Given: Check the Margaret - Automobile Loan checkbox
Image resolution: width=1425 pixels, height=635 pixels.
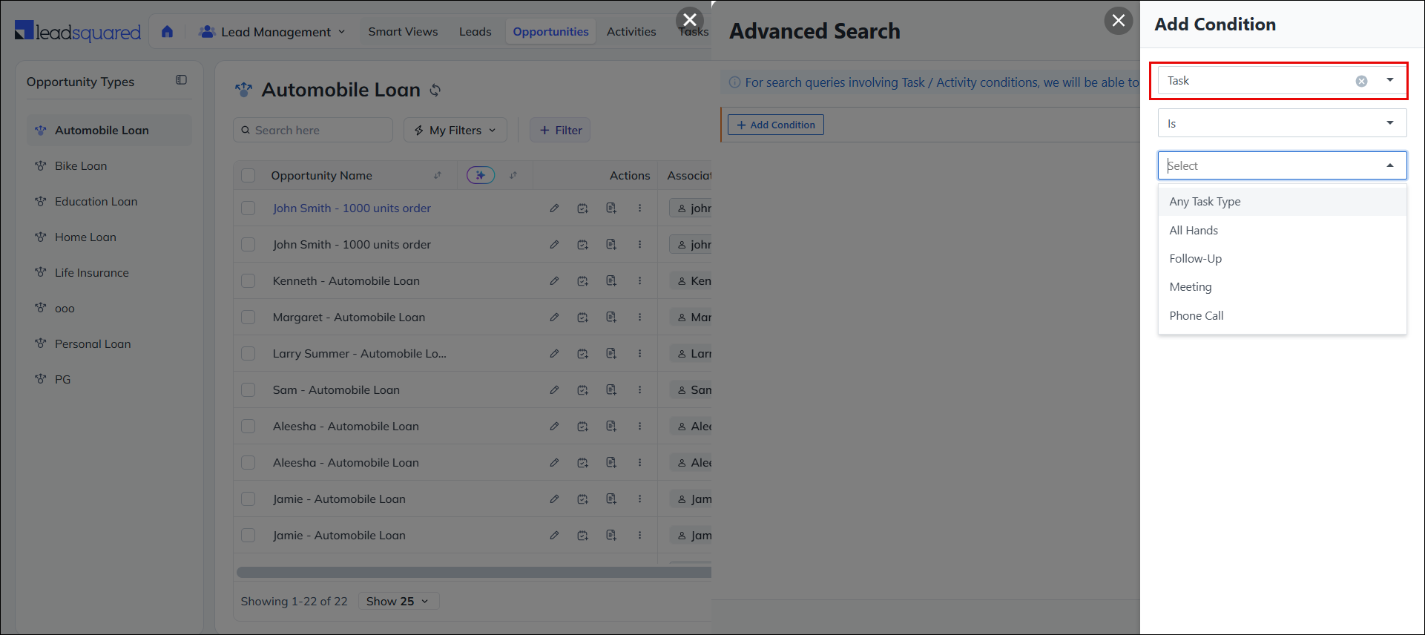Looking at the screenshot, I should [x=249, y=317].
